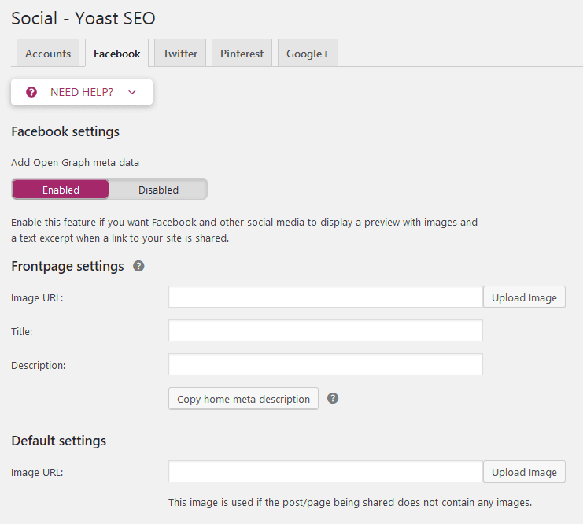
Task: Open help icon beside Frontpage settings
Action: coord(138,266)
